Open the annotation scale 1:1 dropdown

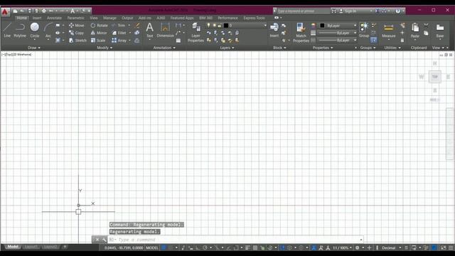pyautogui.click(x=343, y=248)
